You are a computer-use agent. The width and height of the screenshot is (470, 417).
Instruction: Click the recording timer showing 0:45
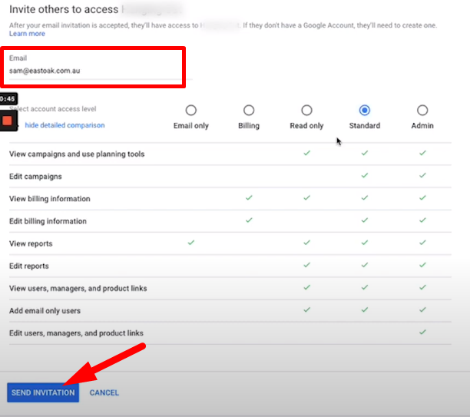point(8,98)
